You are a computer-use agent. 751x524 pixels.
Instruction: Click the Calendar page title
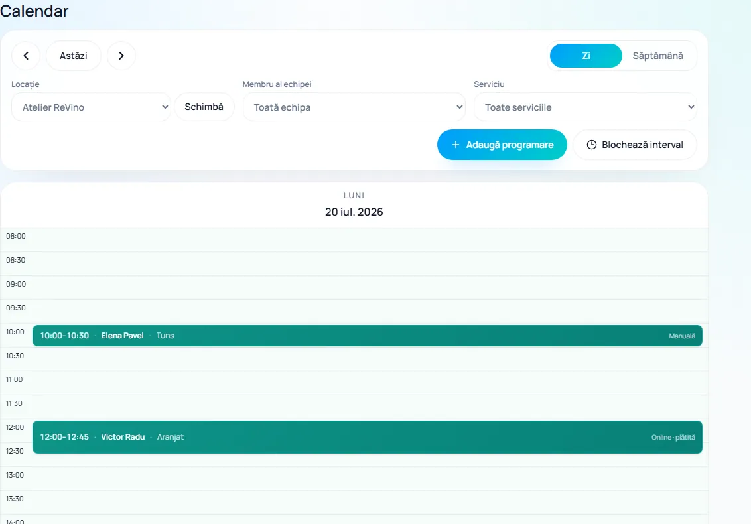(x=34, y=11)
